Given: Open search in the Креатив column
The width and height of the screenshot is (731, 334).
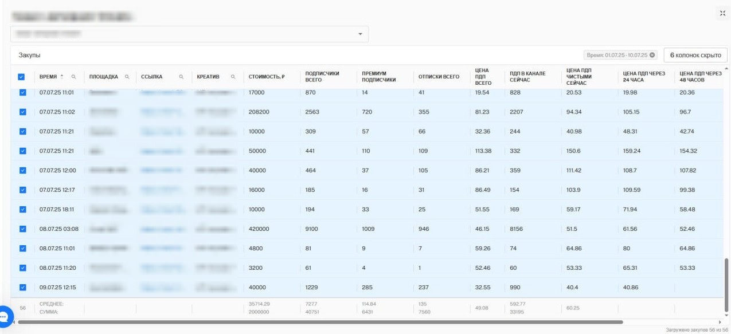Looking at the screenshot, I should click(x=233, y=76).
